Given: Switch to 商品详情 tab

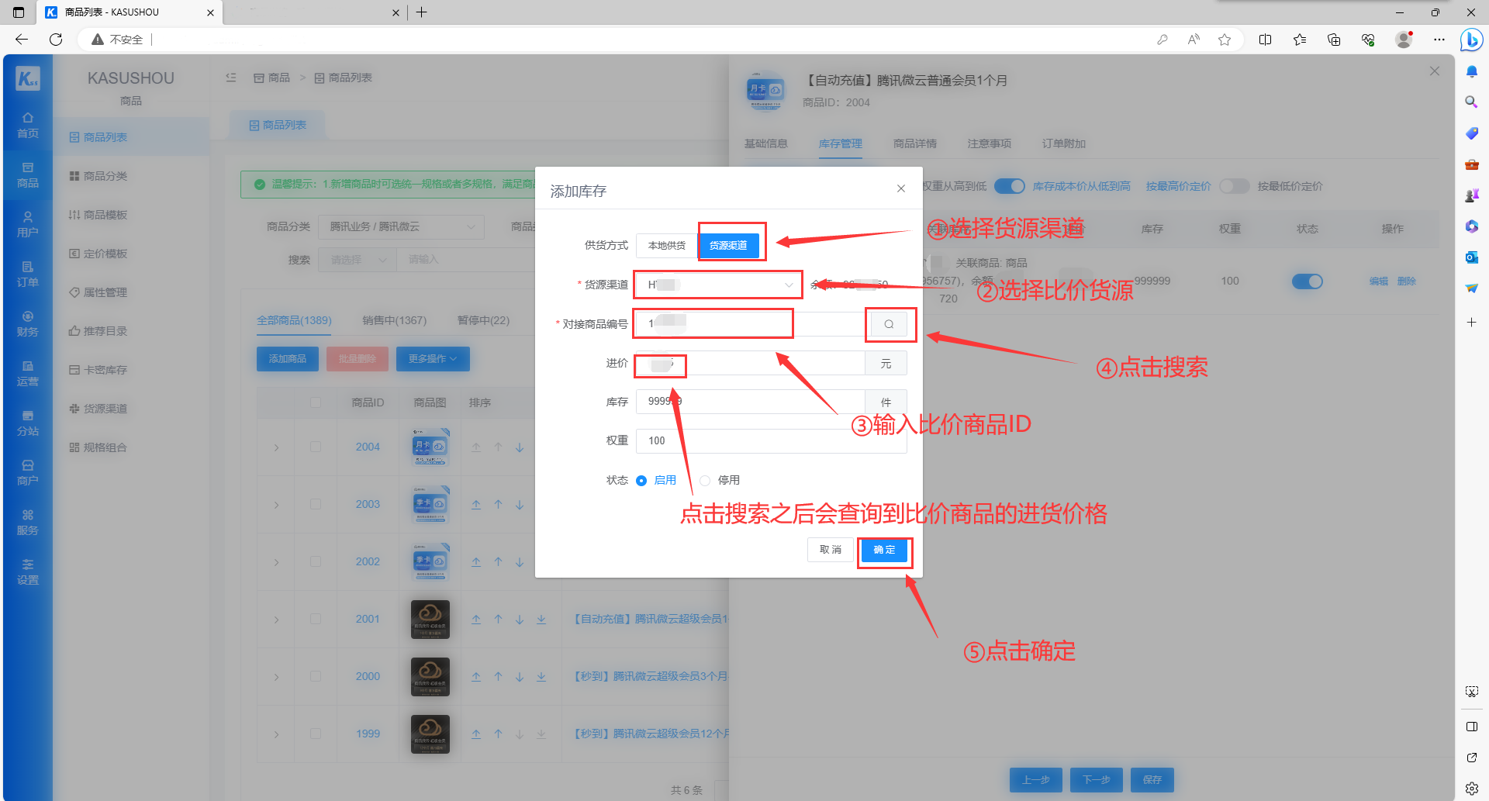Looking at the screenshot, I should click(x=915, y=143).
